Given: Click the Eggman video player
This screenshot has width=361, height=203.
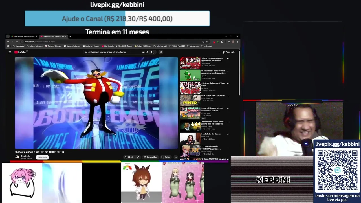Looking at the screenshot, I should coord(96,103).
